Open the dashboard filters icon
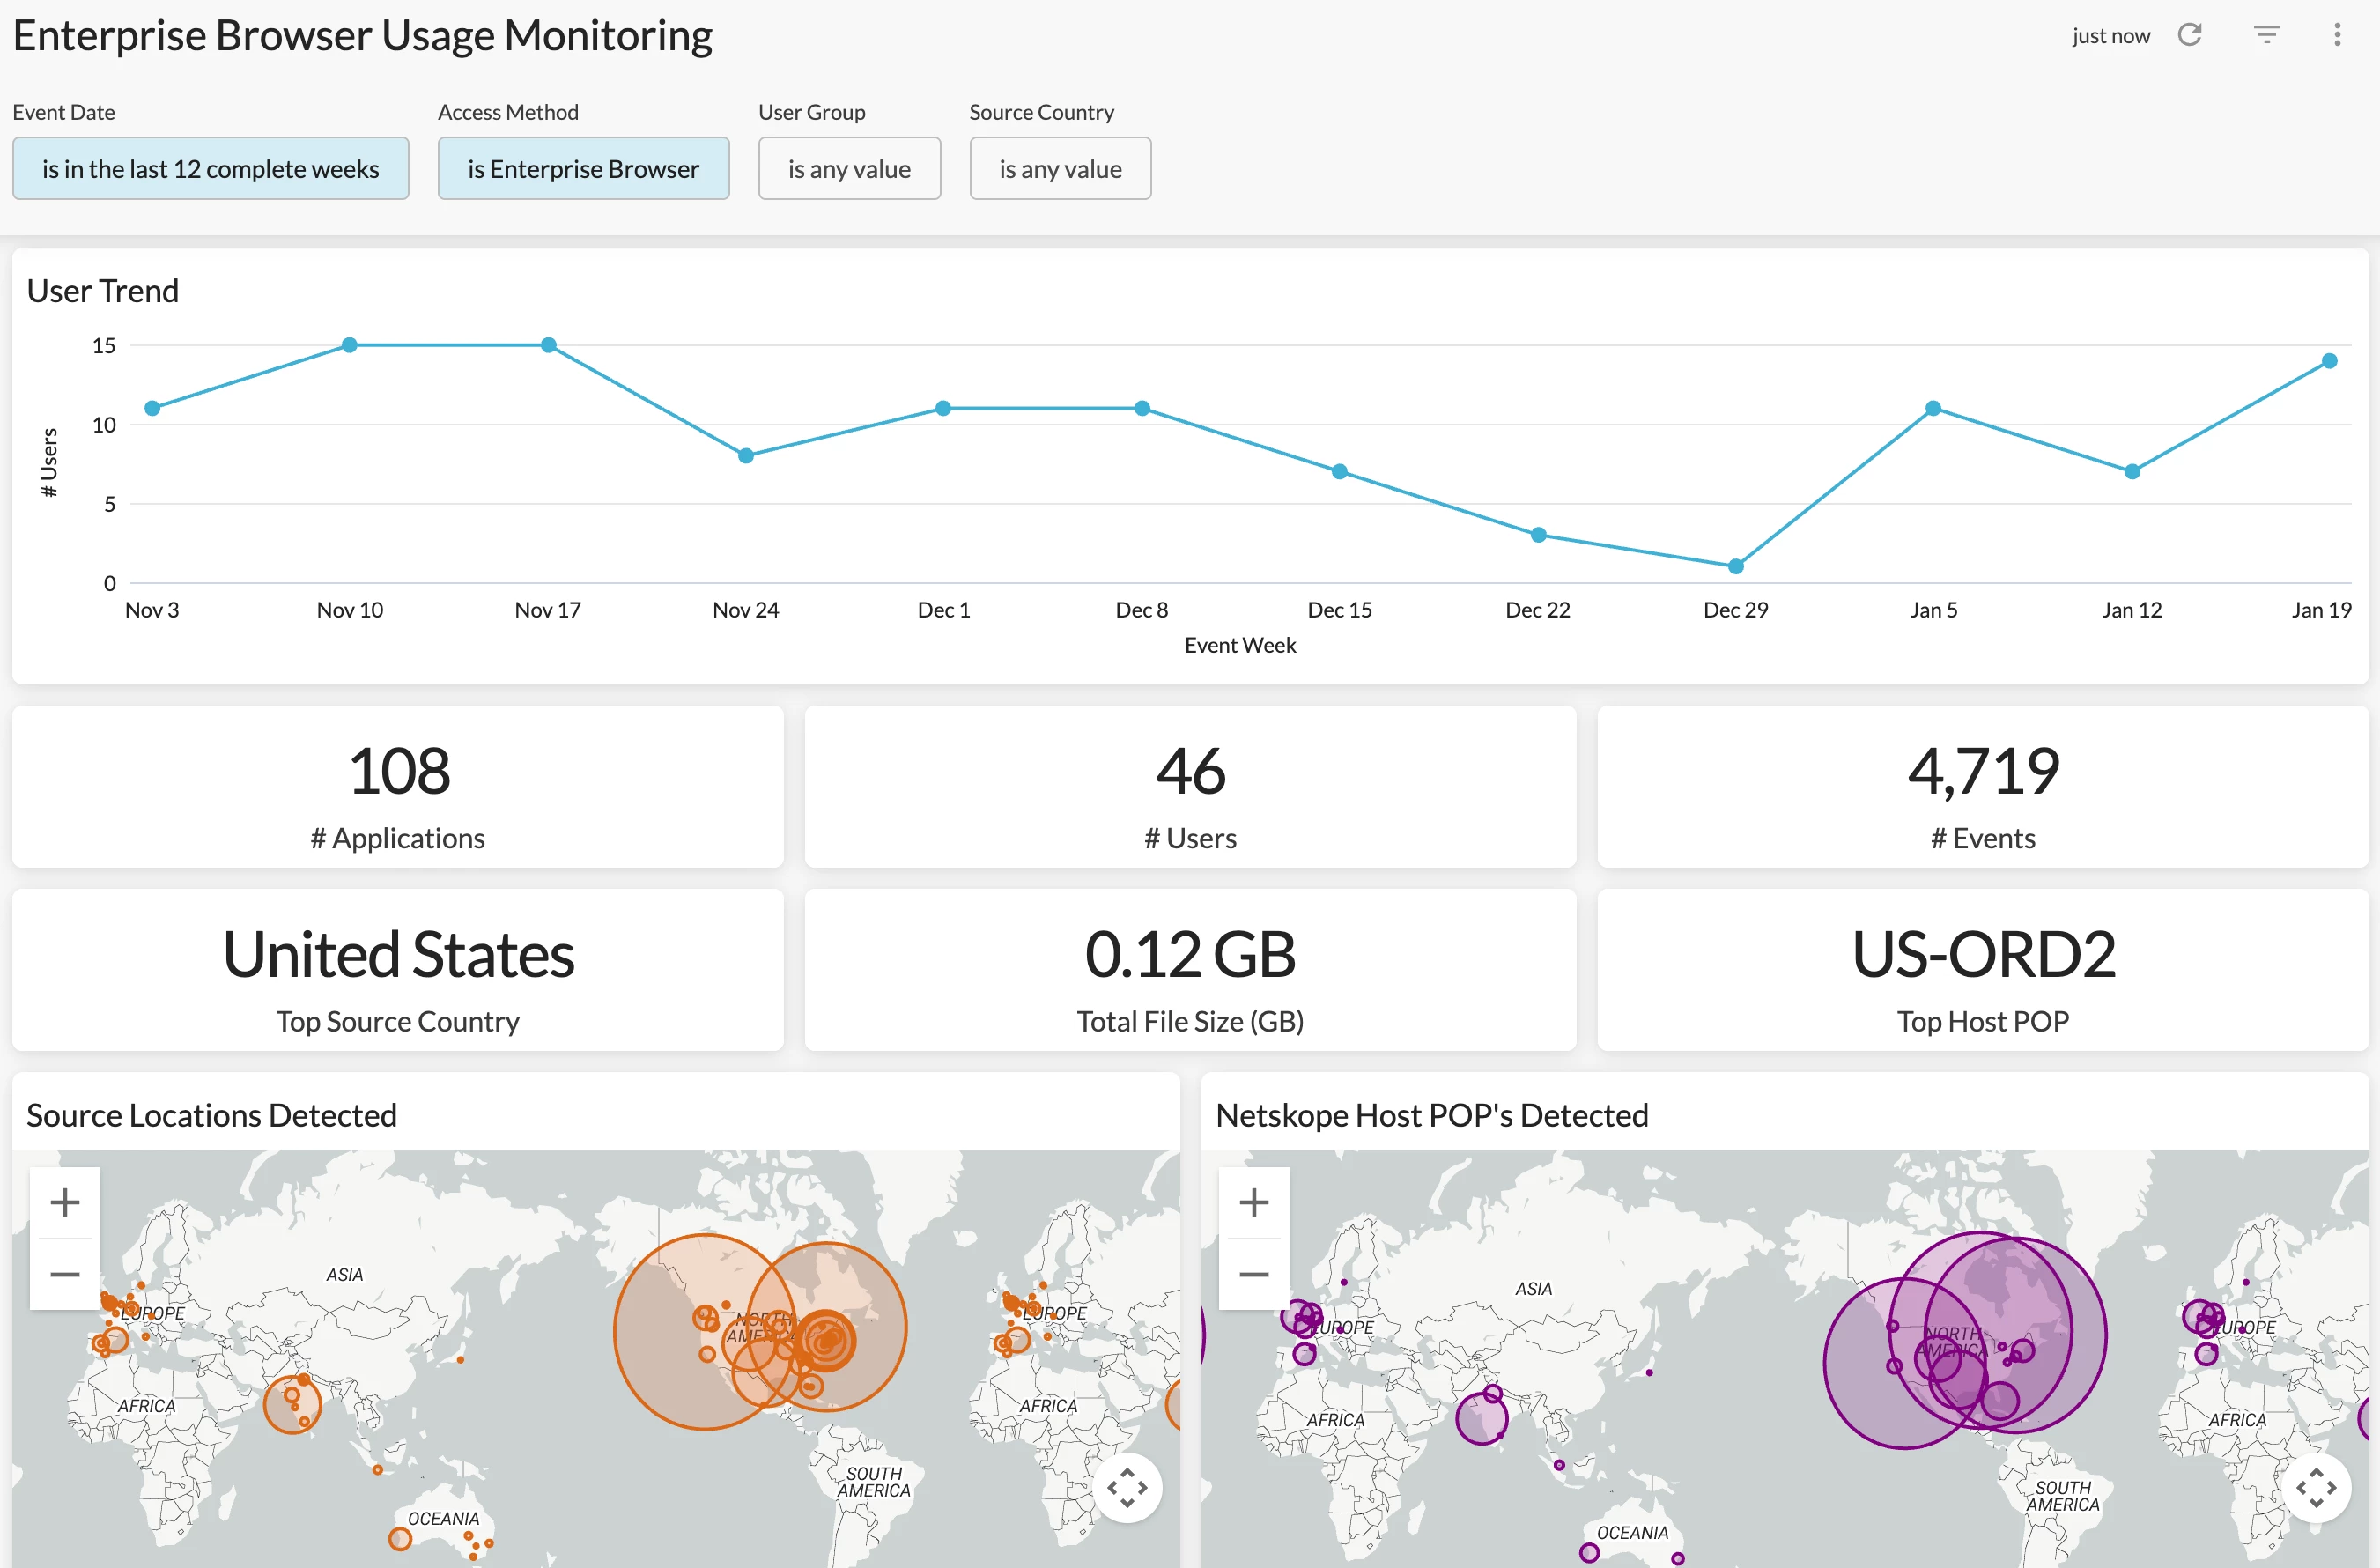2380x1568 pixels. click(x=2266, y=36)
